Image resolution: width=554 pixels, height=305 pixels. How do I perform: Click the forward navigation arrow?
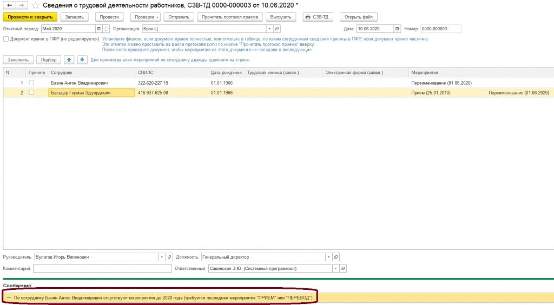click(x=21, y=5)
